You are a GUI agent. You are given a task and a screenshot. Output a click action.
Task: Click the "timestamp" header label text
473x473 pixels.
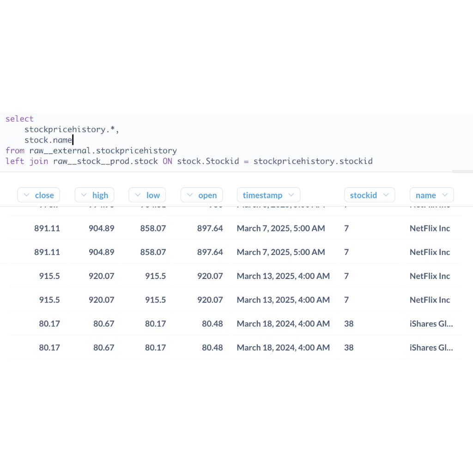click(262, 195)
